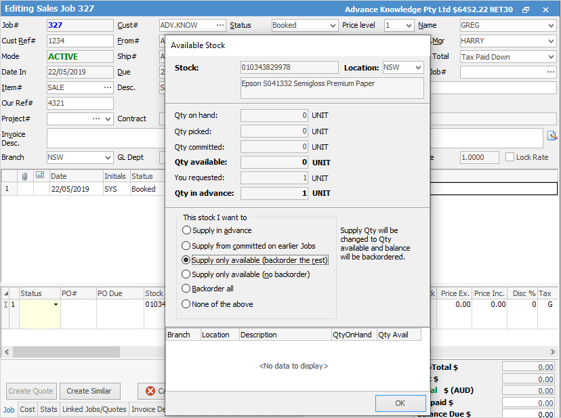Click the Project# ellipsis lookup button
Viewport: 561px width, 418px height.
(x=96, y=119)
